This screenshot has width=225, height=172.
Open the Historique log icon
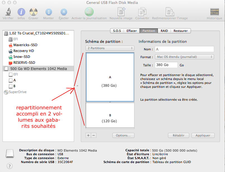214,12
